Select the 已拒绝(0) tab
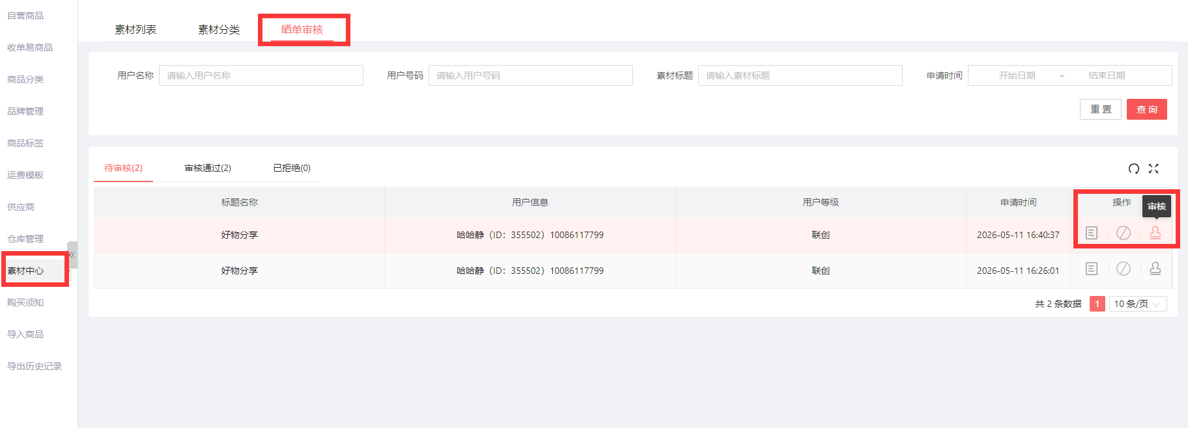This screenshot has width=1188, height=428. click(x=292, y=168)
